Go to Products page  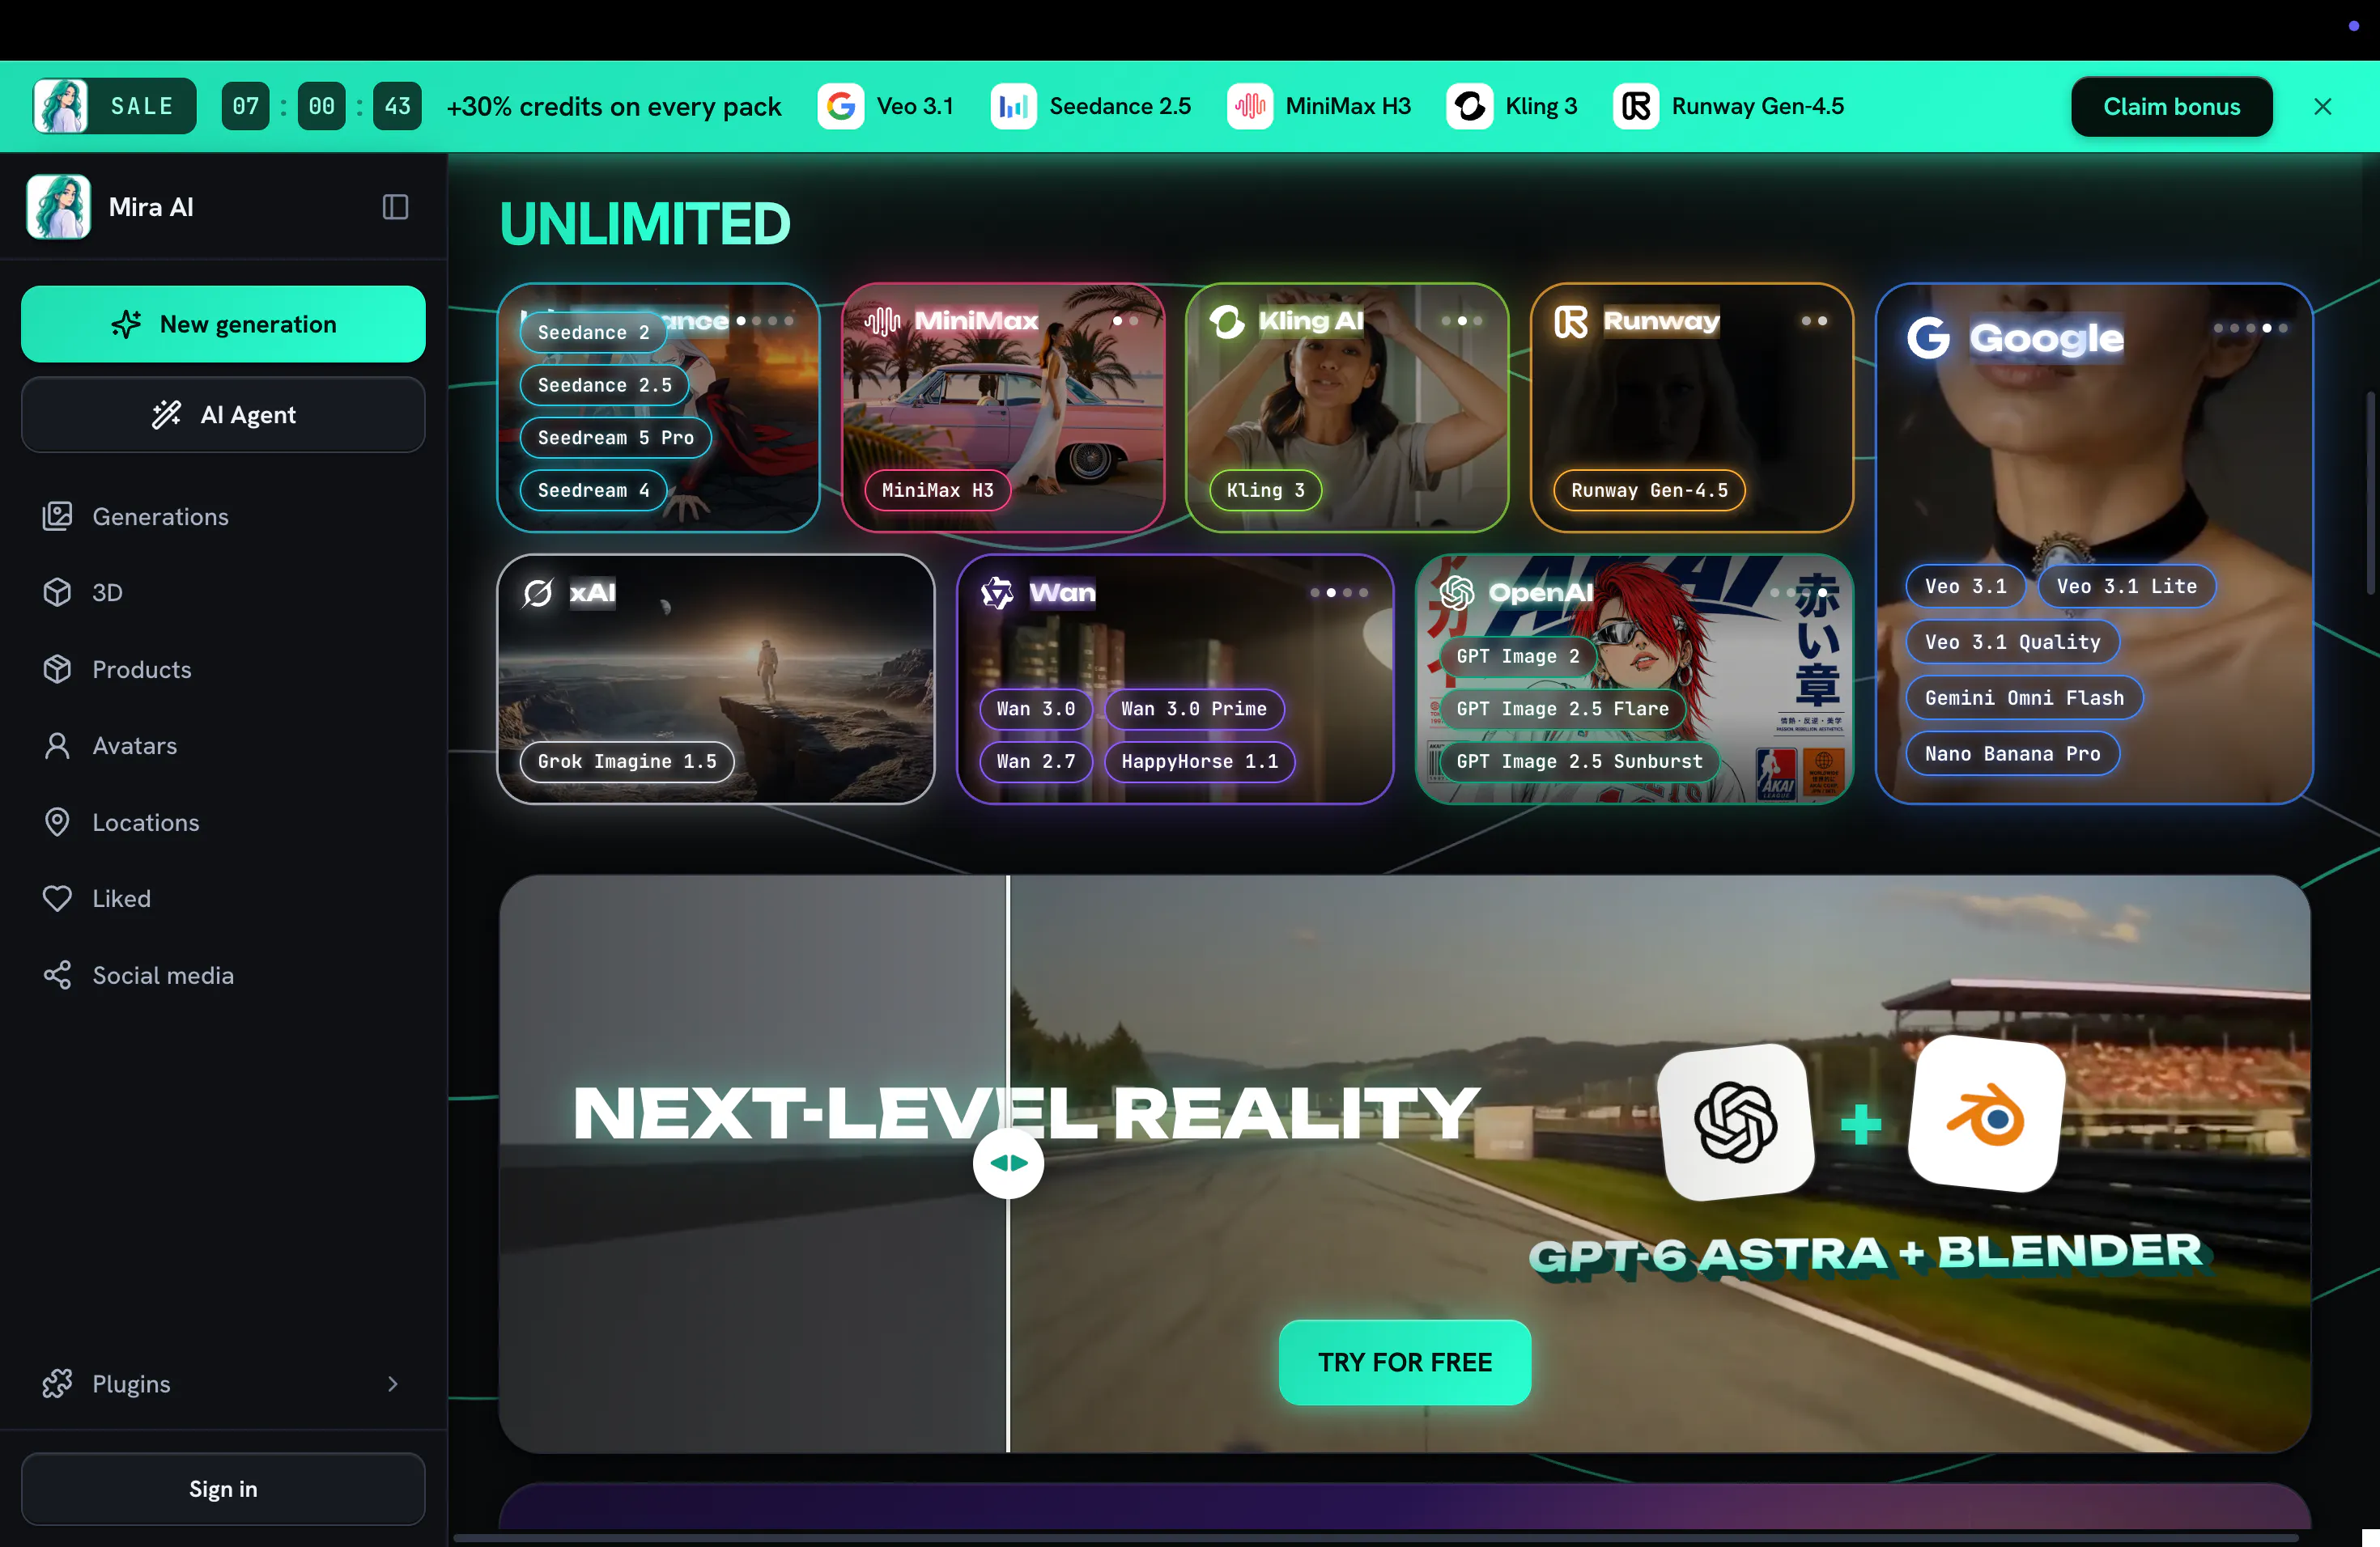pos(223,668)
